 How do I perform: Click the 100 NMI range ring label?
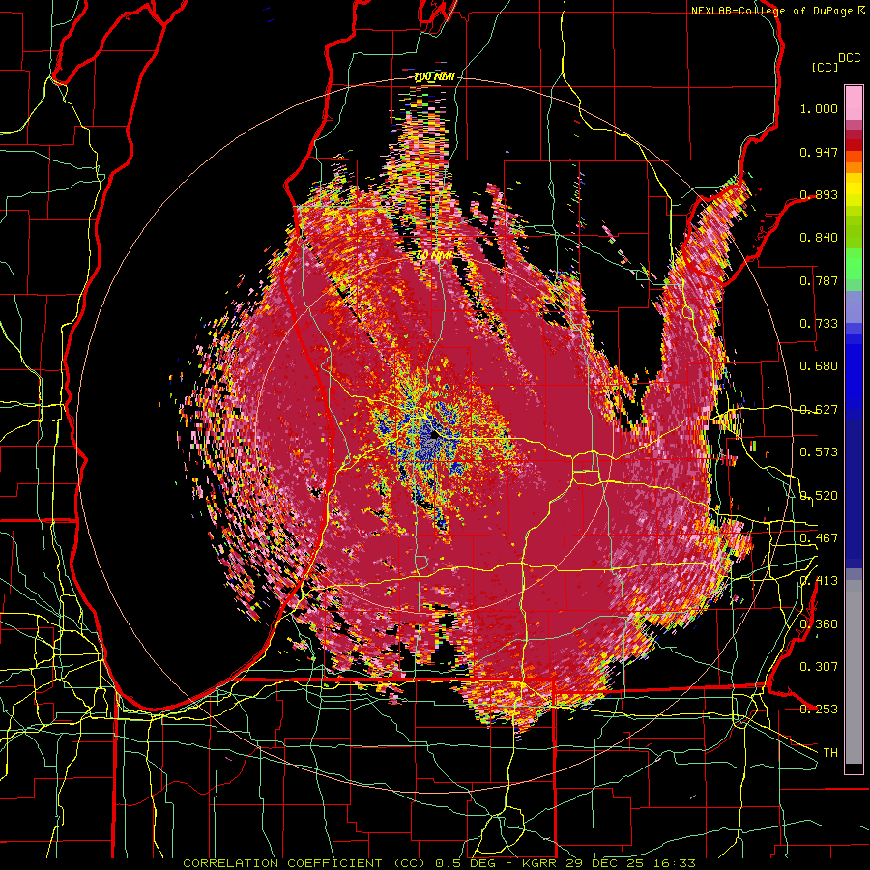(x=434, y=76)
